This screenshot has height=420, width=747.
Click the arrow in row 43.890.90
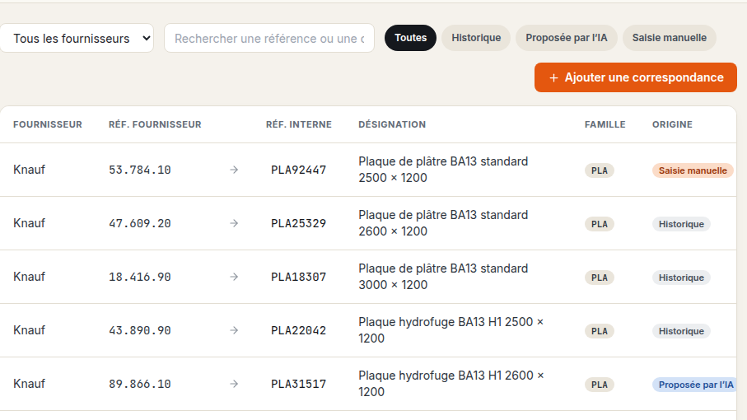click(x=234, y=330)
